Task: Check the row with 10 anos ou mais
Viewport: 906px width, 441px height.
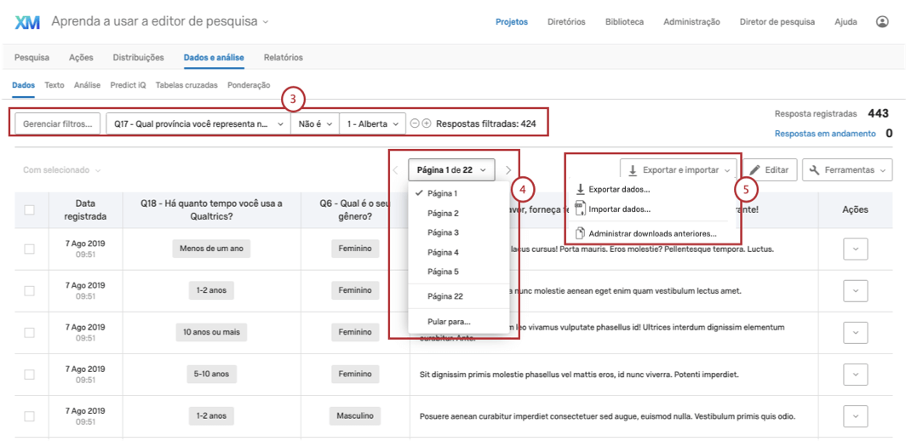Action: tap(30, 332)
